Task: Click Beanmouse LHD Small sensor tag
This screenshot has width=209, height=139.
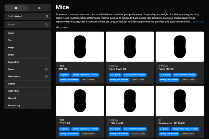Action: (185, 129)
